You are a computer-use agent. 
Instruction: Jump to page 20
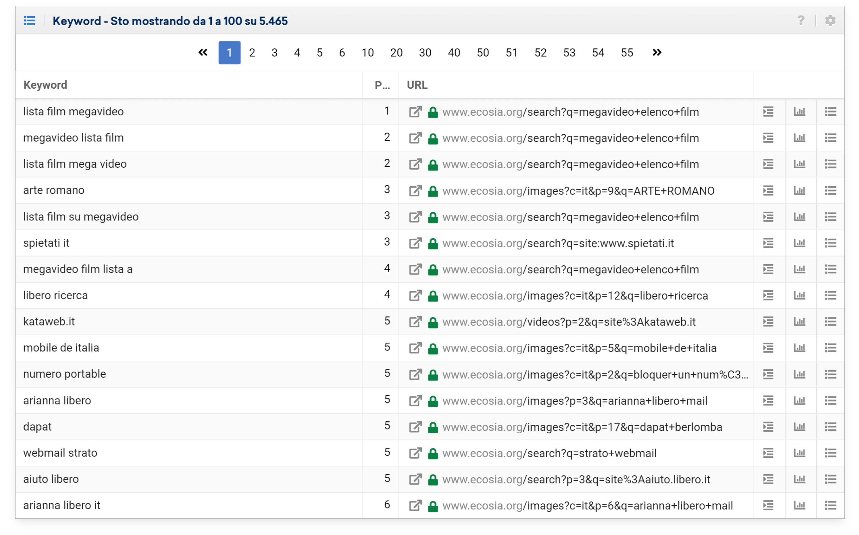[x=396, y=53]
